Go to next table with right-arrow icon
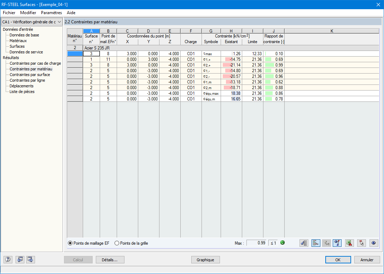 30,260
